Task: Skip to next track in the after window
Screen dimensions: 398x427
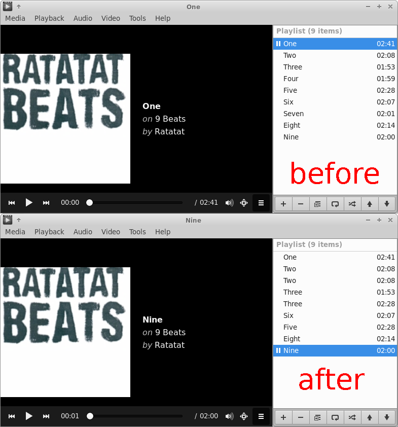Action: tap(46, 416)
